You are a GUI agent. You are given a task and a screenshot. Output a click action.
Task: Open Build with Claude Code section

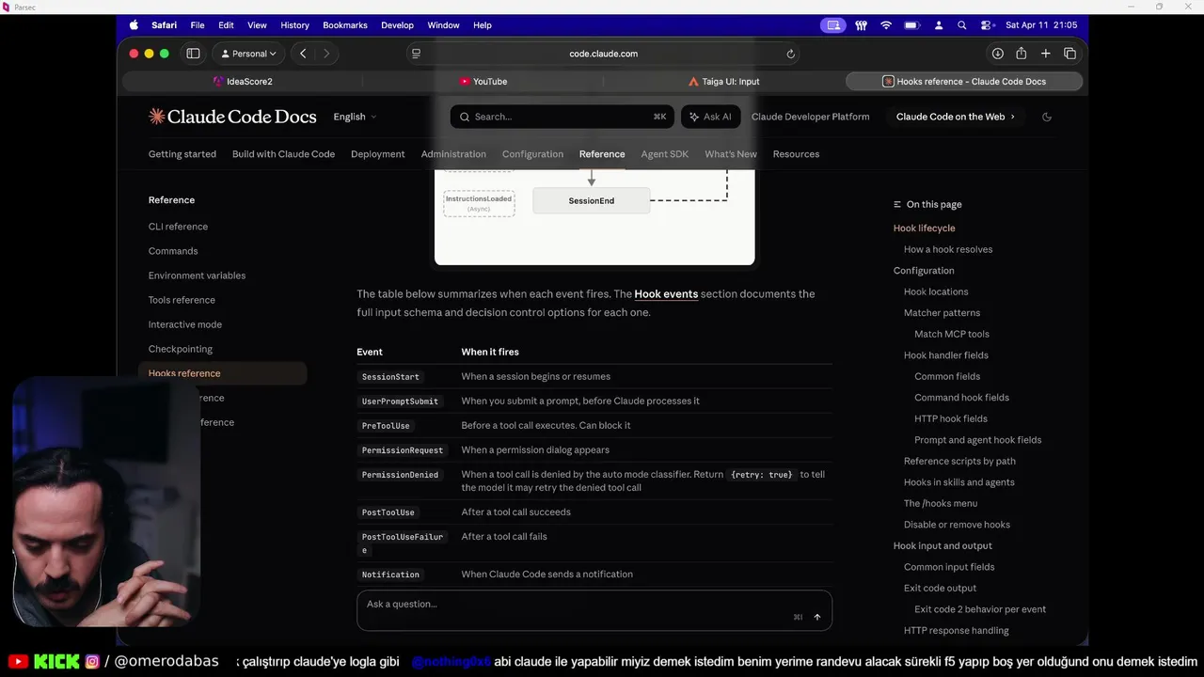click(283, 154)
